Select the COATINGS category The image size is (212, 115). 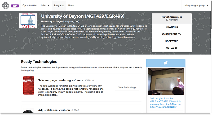(x=172, y=27)
